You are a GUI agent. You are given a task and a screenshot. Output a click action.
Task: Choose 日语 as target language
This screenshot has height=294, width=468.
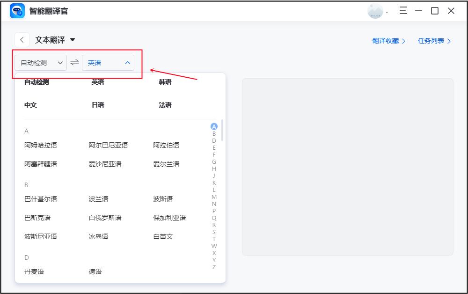point(98,105)
